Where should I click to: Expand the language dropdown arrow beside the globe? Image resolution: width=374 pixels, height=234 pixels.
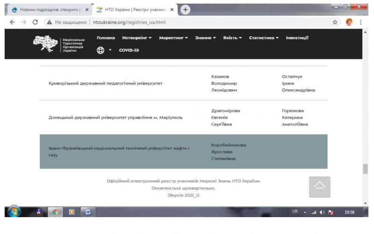click(x=110, y=50)
